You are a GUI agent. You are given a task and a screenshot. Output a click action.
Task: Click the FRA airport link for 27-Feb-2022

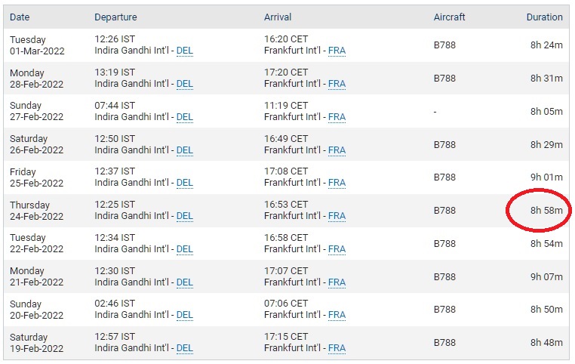point(337,117)
